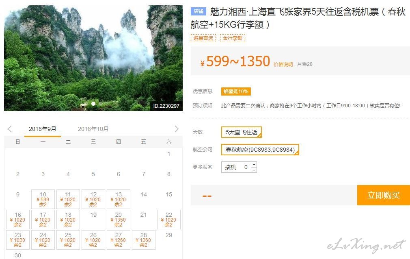Pick September 25 priced ¥1020

(68, 240)
